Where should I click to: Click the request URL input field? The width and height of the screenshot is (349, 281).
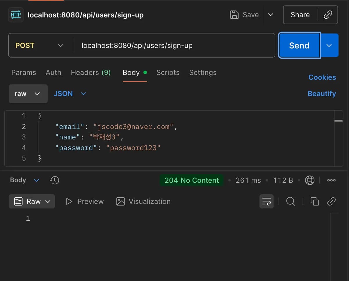tap(174, 46)
